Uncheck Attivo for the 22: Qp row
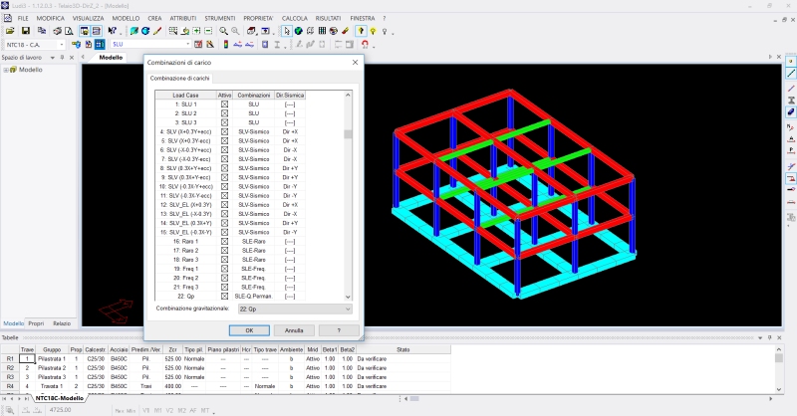 click(x=224, y=297)
